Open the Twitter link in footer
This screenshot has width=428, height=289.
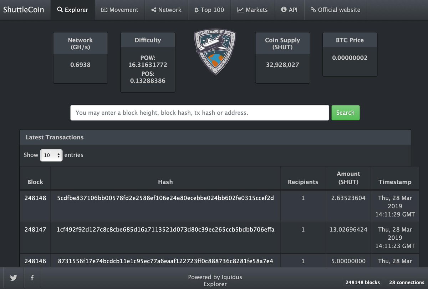click(13, 278)
